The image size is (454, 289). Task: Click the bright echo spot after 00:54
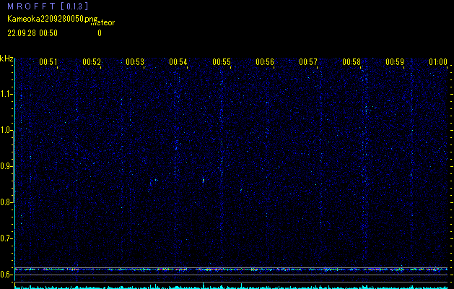point(204,180)
